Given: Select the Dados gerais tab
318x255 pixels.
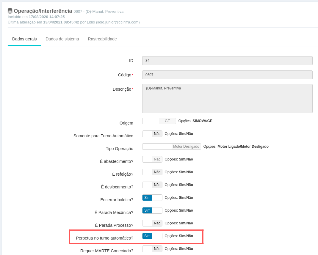Looking at the screenshot, I should click(24, 39).
